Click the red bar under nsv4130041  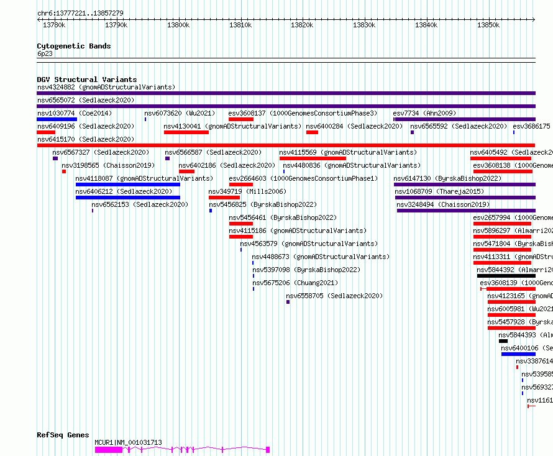(x=186, y=132)
